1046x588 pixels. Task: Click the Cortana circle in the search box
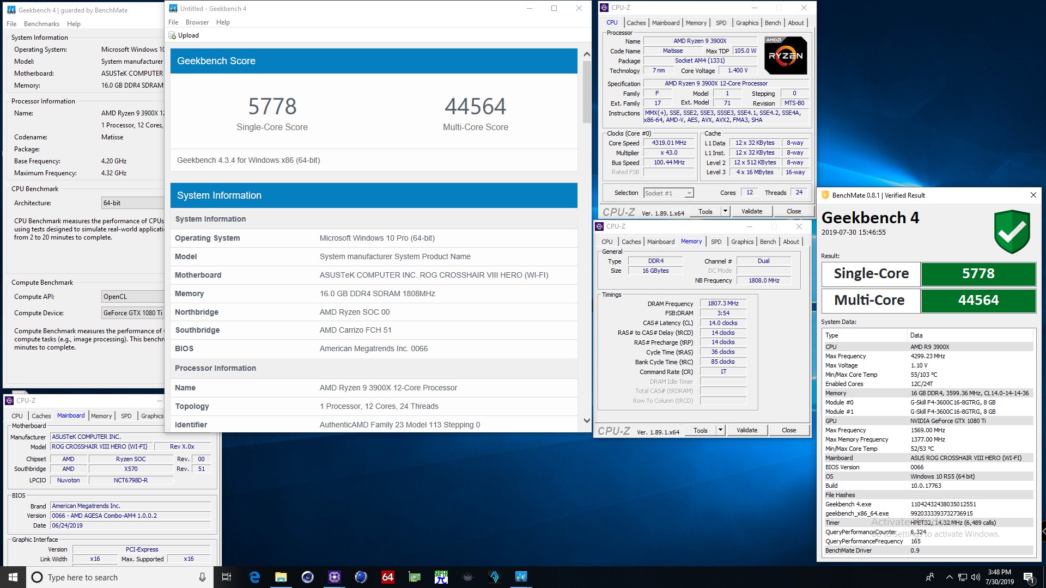point(37,577)
